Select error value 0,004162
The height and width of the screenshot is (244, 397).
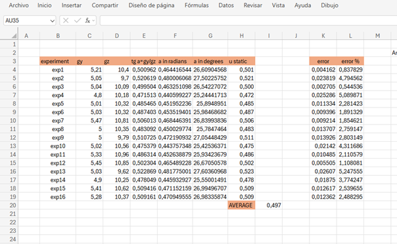[x=323, y=70]
